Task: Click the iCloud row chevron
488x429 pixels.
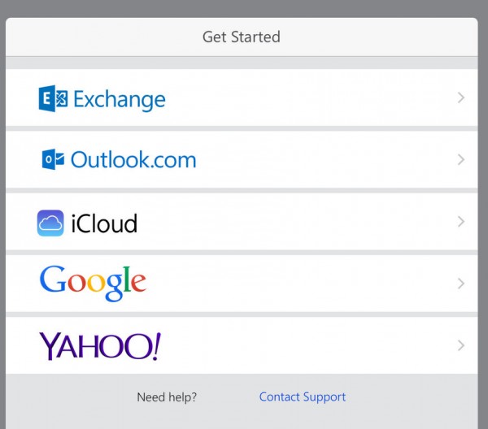Action: coord(461,222)
